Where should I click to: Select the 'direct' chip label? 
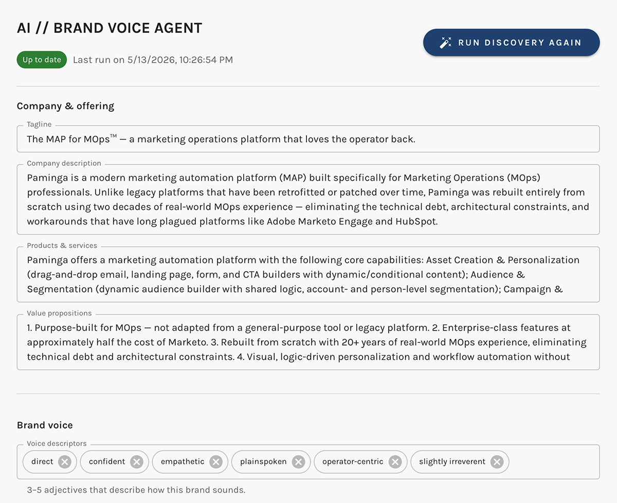tap(42, 462)
